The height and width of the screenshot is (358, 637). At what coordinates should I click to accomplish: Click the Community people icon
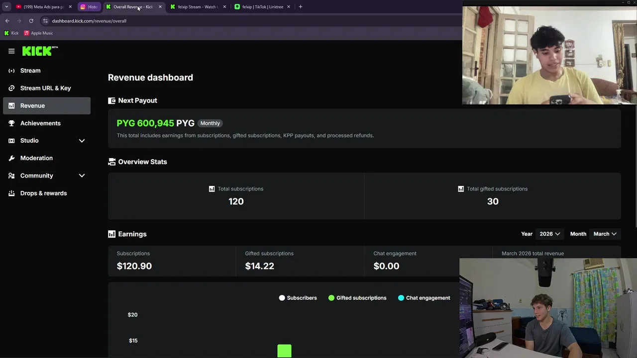click(x=11, y=176)
